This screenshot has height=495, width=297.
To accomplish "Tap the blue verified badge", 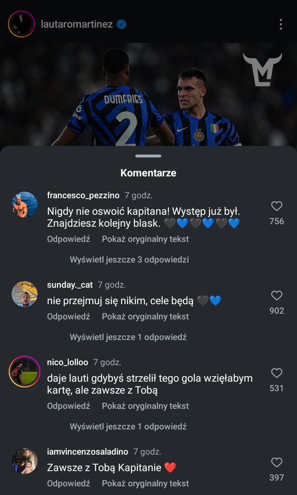I will click(x=121, y=24).
